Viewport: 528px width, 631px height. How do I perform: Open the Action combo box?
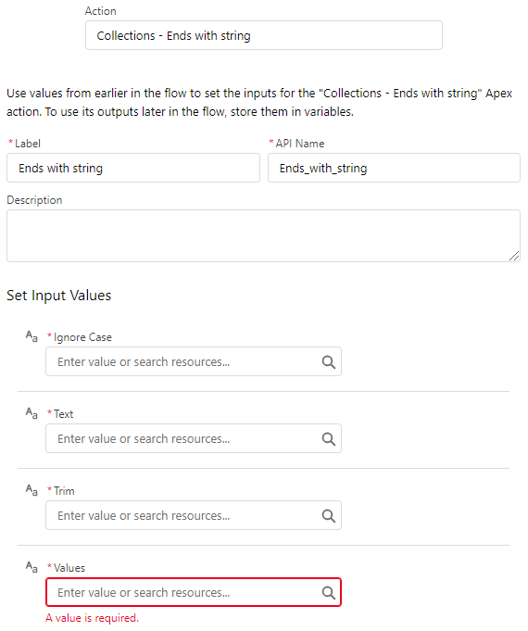pyautogui.click(x=264, y=35)
